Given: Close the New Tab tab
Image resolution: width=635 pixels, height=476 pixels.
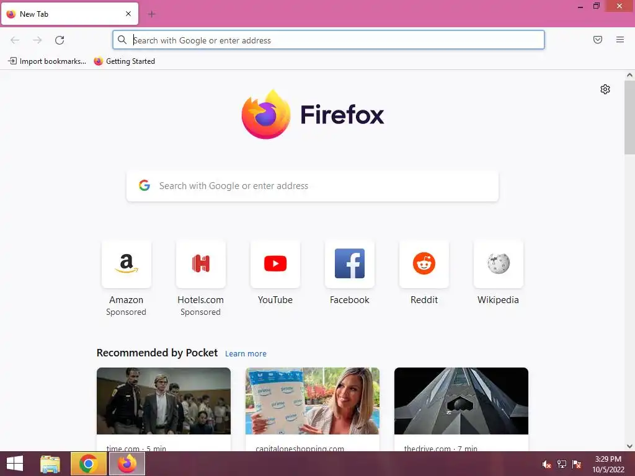Looking at the screenshot, I should [x=128, y=14].
